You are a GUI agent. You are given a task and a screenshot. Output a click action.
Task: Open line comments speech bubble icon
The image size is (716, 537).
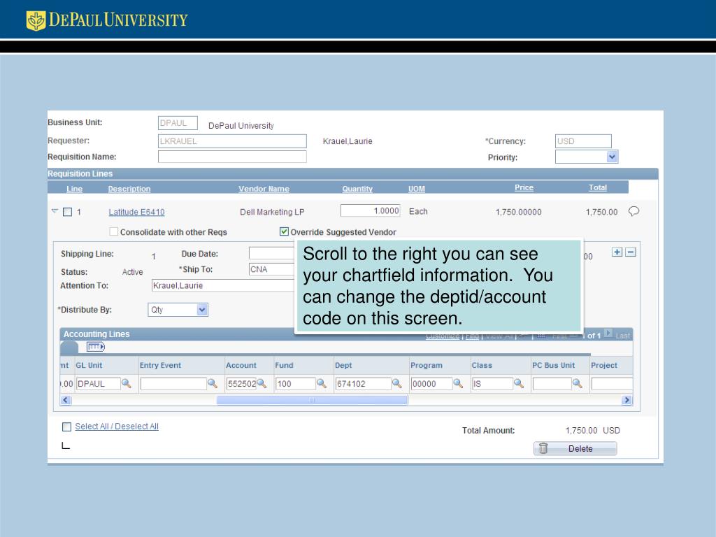coord(633,211)
